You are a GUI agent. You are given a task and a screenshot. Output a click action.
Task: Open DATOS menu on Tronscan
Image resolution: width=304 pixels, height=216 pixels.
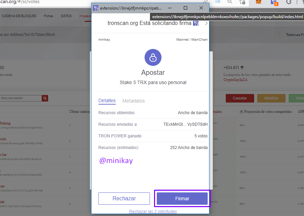coord(66,16)
